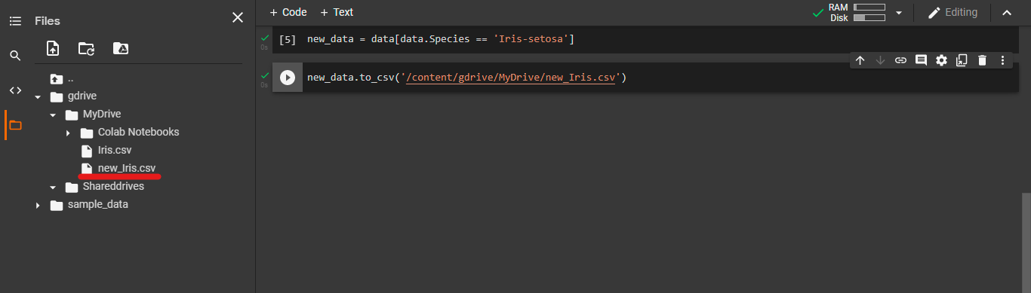Open the search panel icon
The height and width of the screenshot is (293, 1031).
15,56
